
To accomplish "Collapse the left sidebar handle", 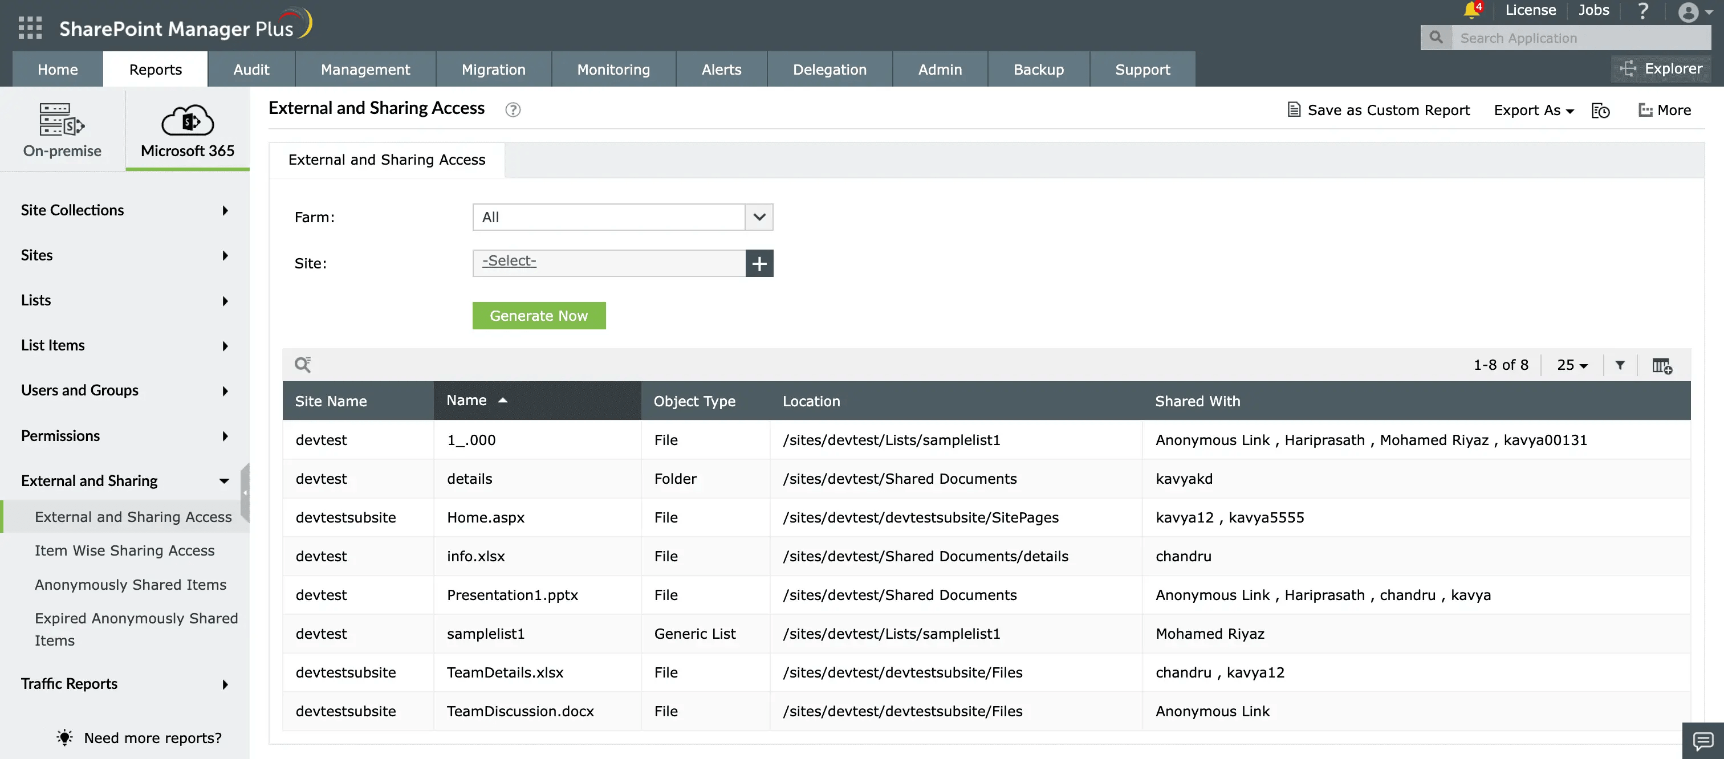I will click(x=245, y=493).
